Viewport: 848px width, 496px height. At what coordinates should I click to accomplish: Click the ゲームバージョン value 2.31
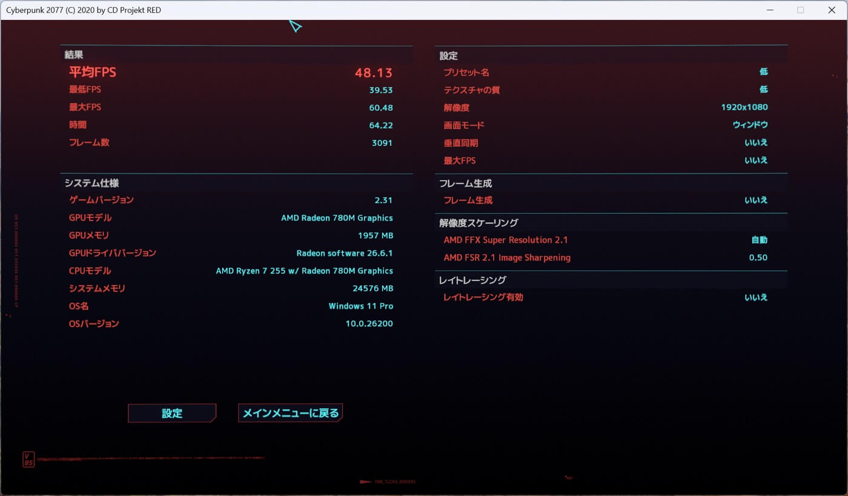click(384, 200)
